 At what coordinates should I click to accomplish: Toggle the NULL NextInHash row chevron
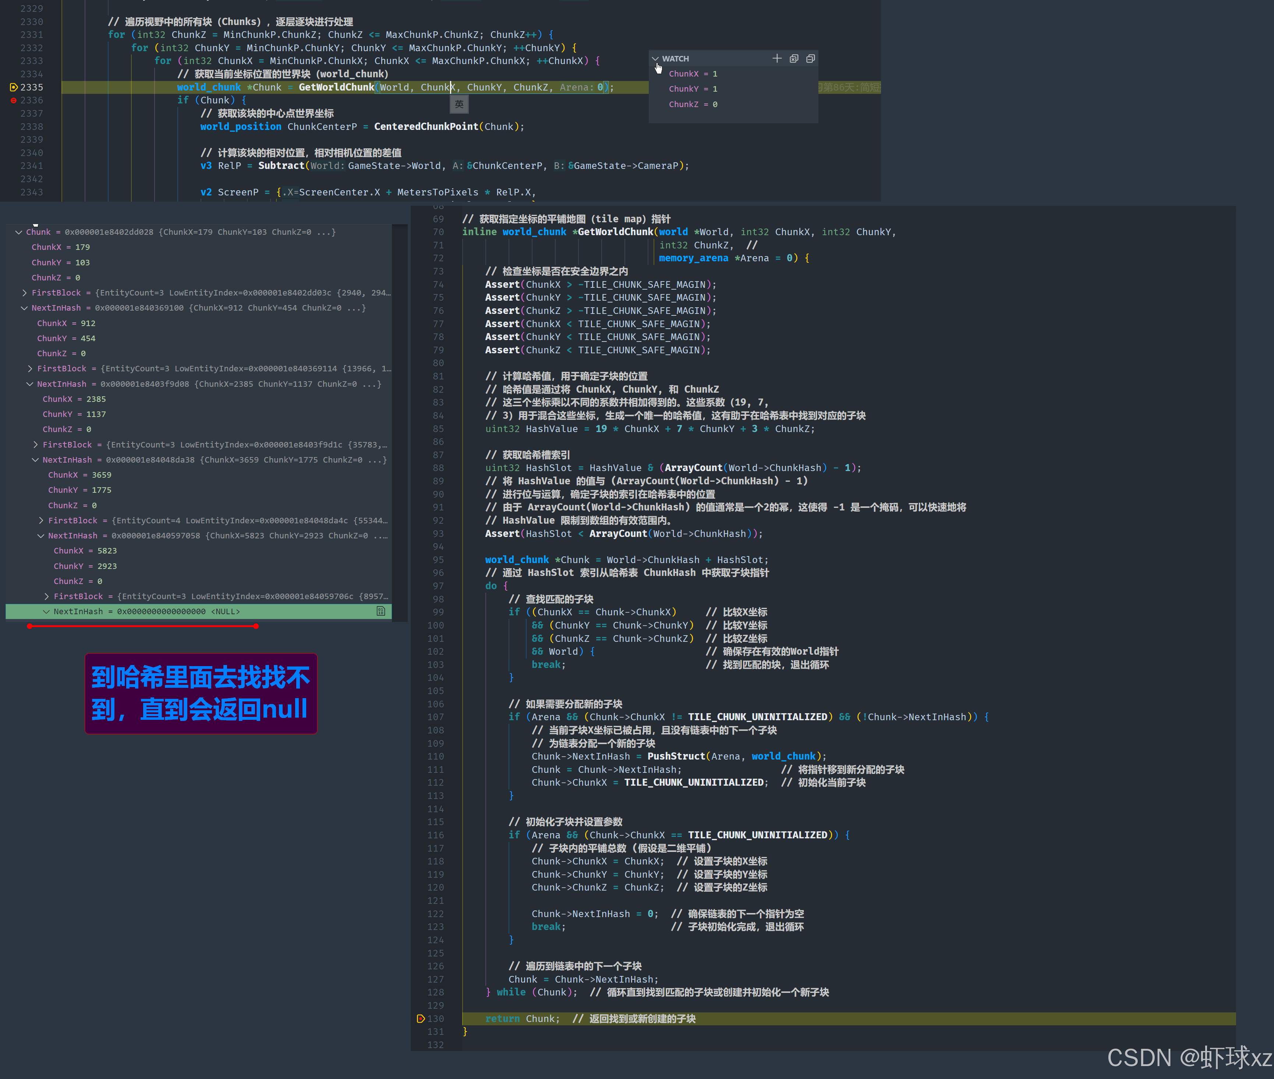[x=46, y=611]
